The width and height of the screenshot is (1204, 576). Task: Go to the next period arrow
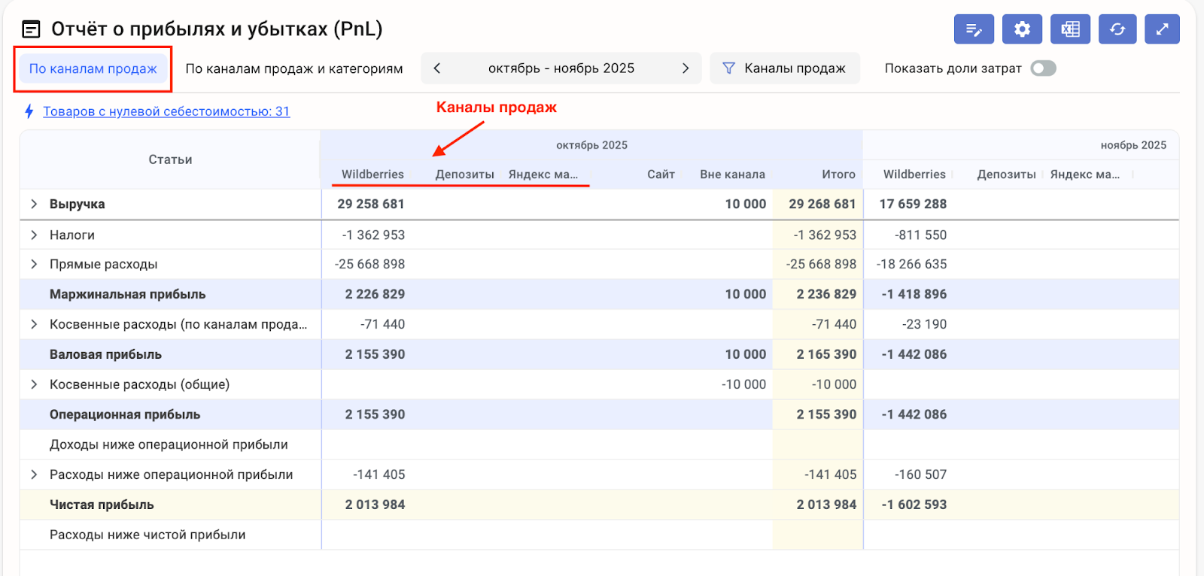pyautogui.click(x=686, y=68)
